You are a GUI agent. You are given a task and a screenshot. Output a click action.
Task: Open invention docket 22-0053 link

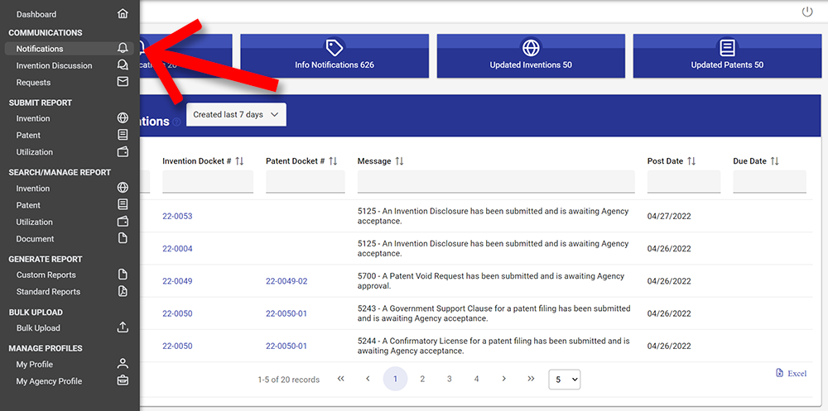click(177, 216)
